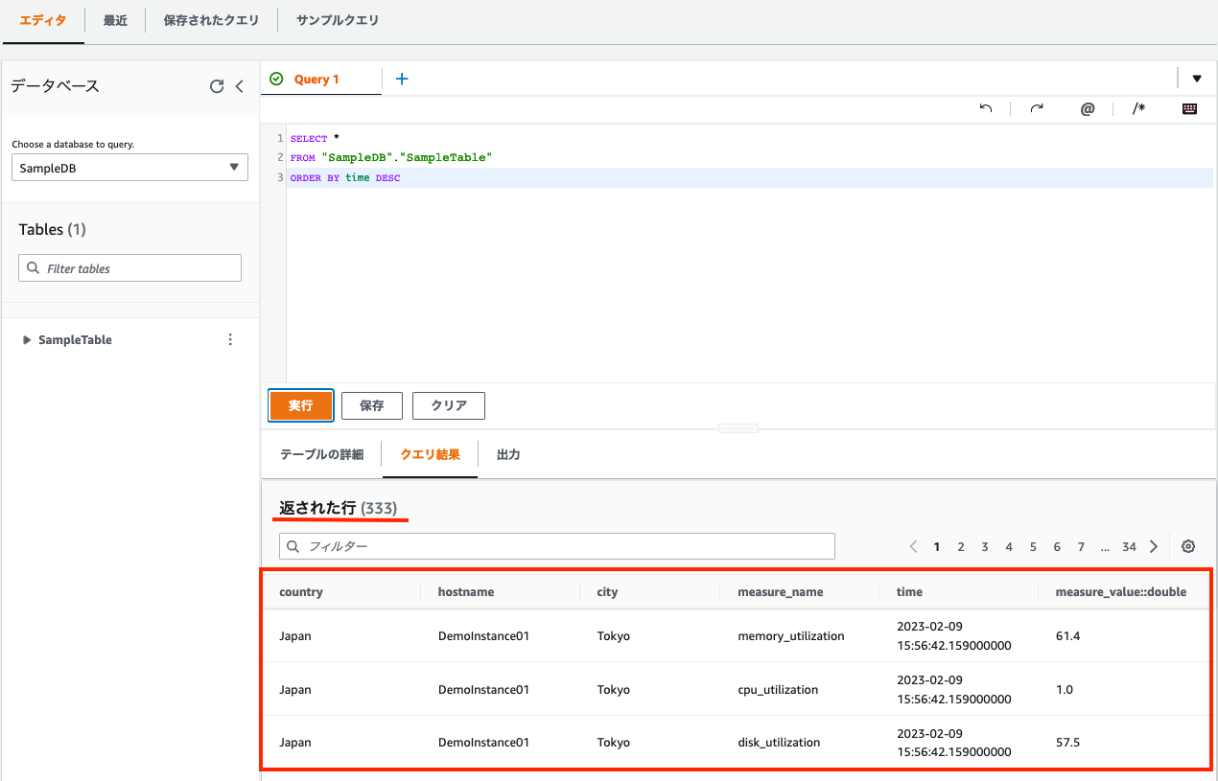1218x781 pixels.
Task: Redo the query edit
Action: [x=1037, y=108]
